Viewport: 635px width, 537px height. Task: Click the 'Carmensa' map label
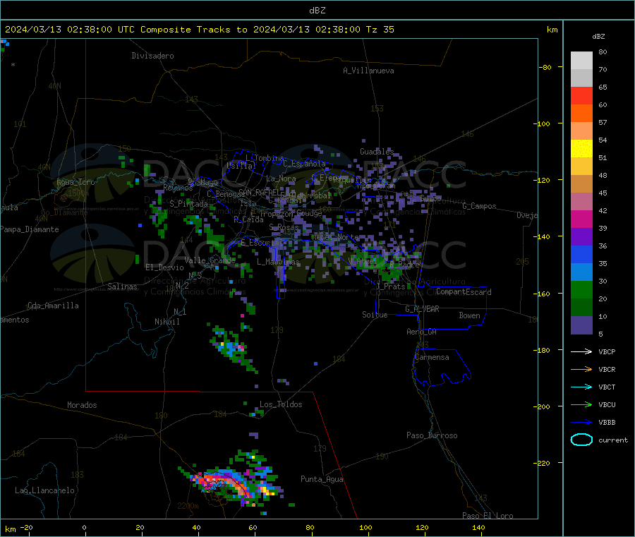point(432,357)
